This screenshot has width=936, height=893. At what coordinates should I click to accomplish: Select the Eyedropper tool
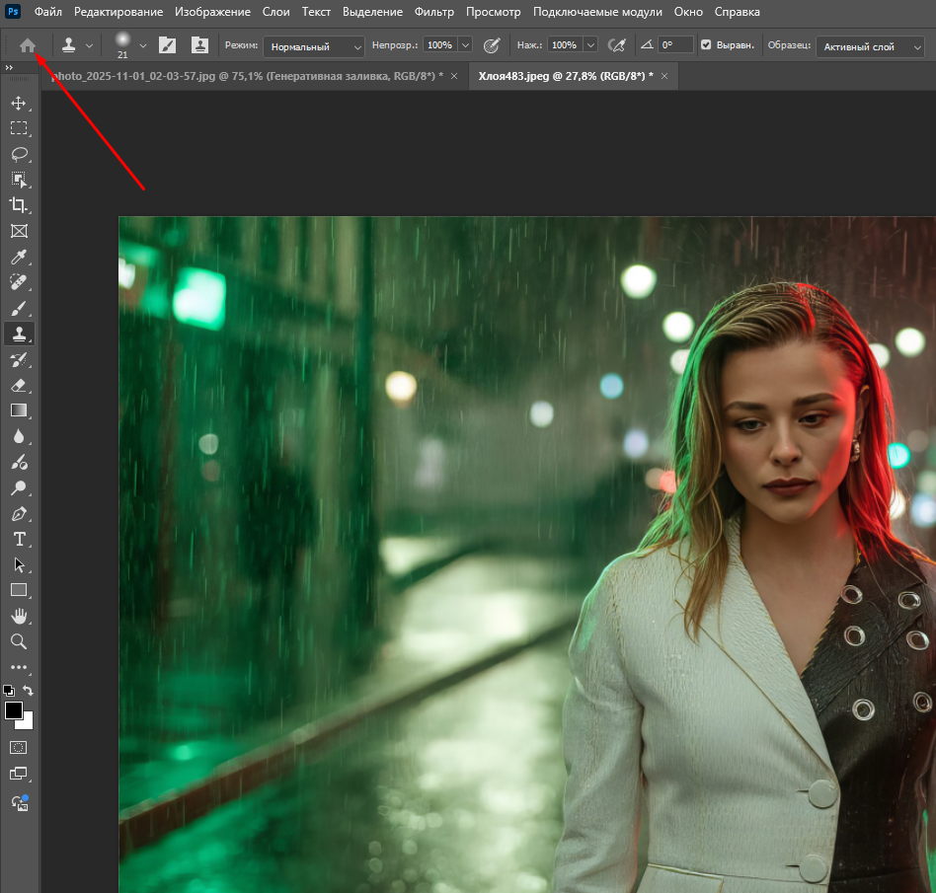point(19,257)
